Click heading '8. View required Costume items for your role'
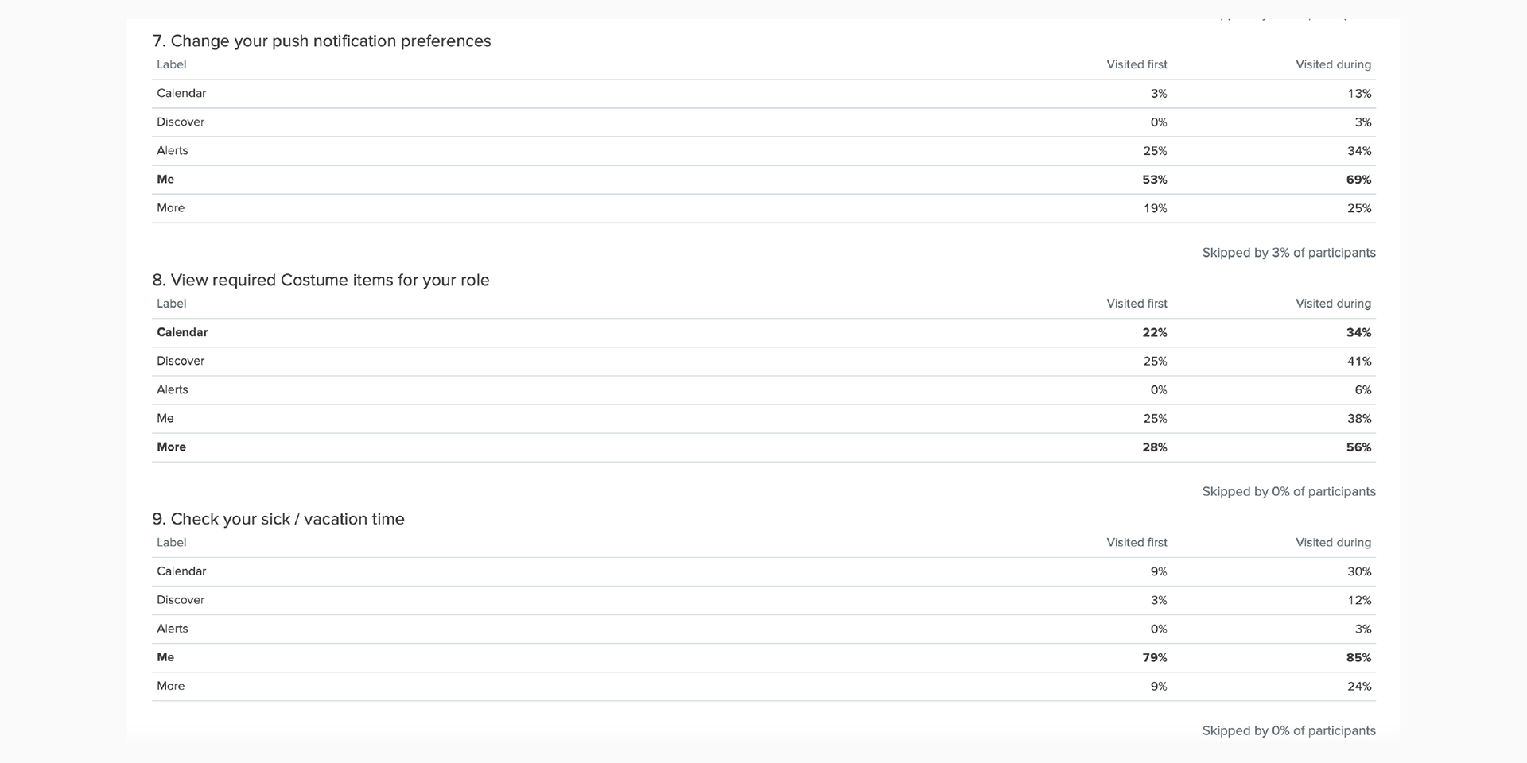The height and width of the screenshot is (763, 1527). coord(321,281)
